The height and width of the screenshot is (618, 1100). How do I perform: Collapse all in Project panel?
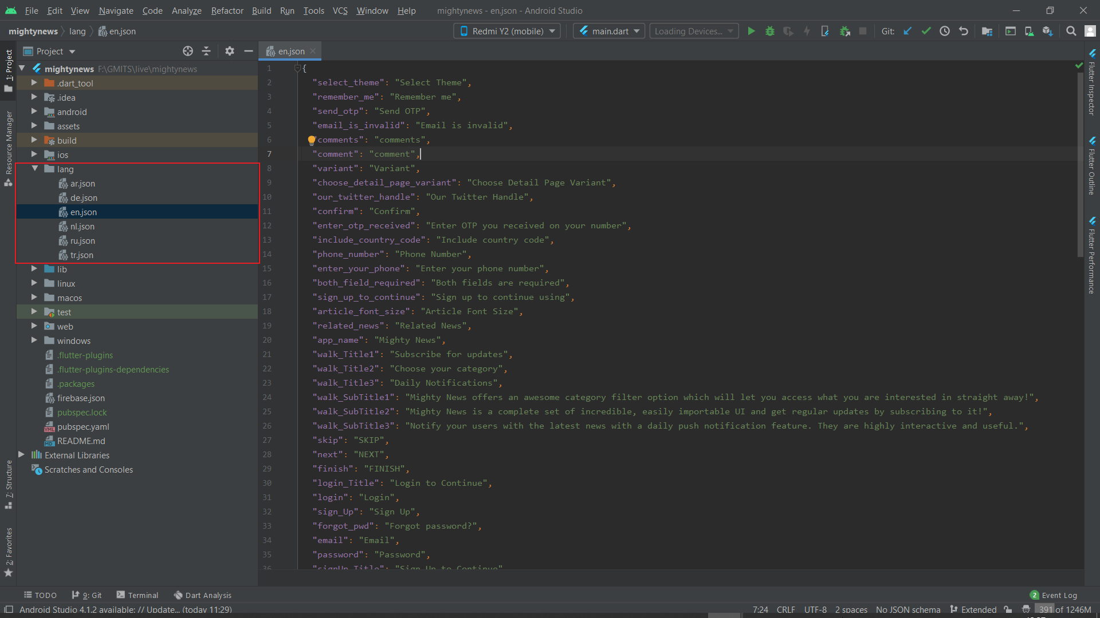[x=206, y=51]
